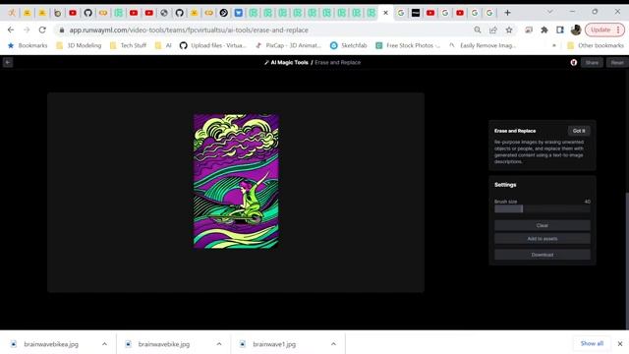629x354 pixels.
Task: Close the downloads bar
Action: [620, 344]
